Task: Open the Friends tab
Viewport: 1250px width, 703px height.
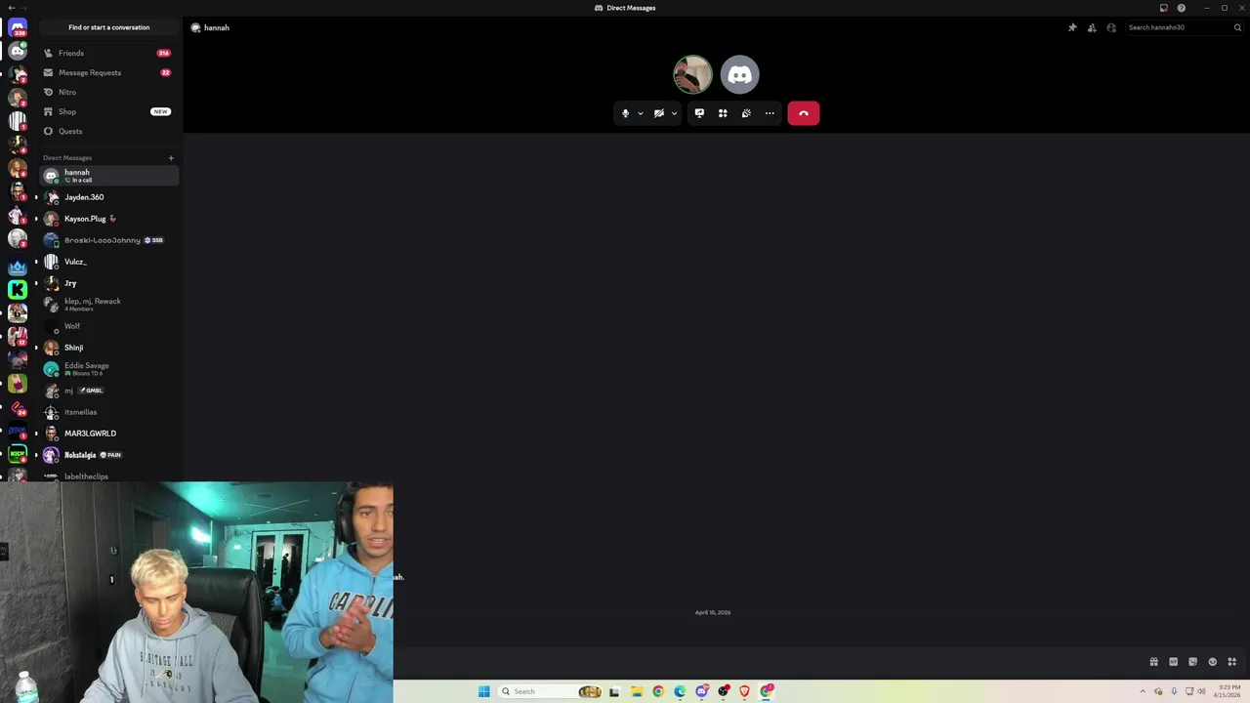Action: coord(109,53)
